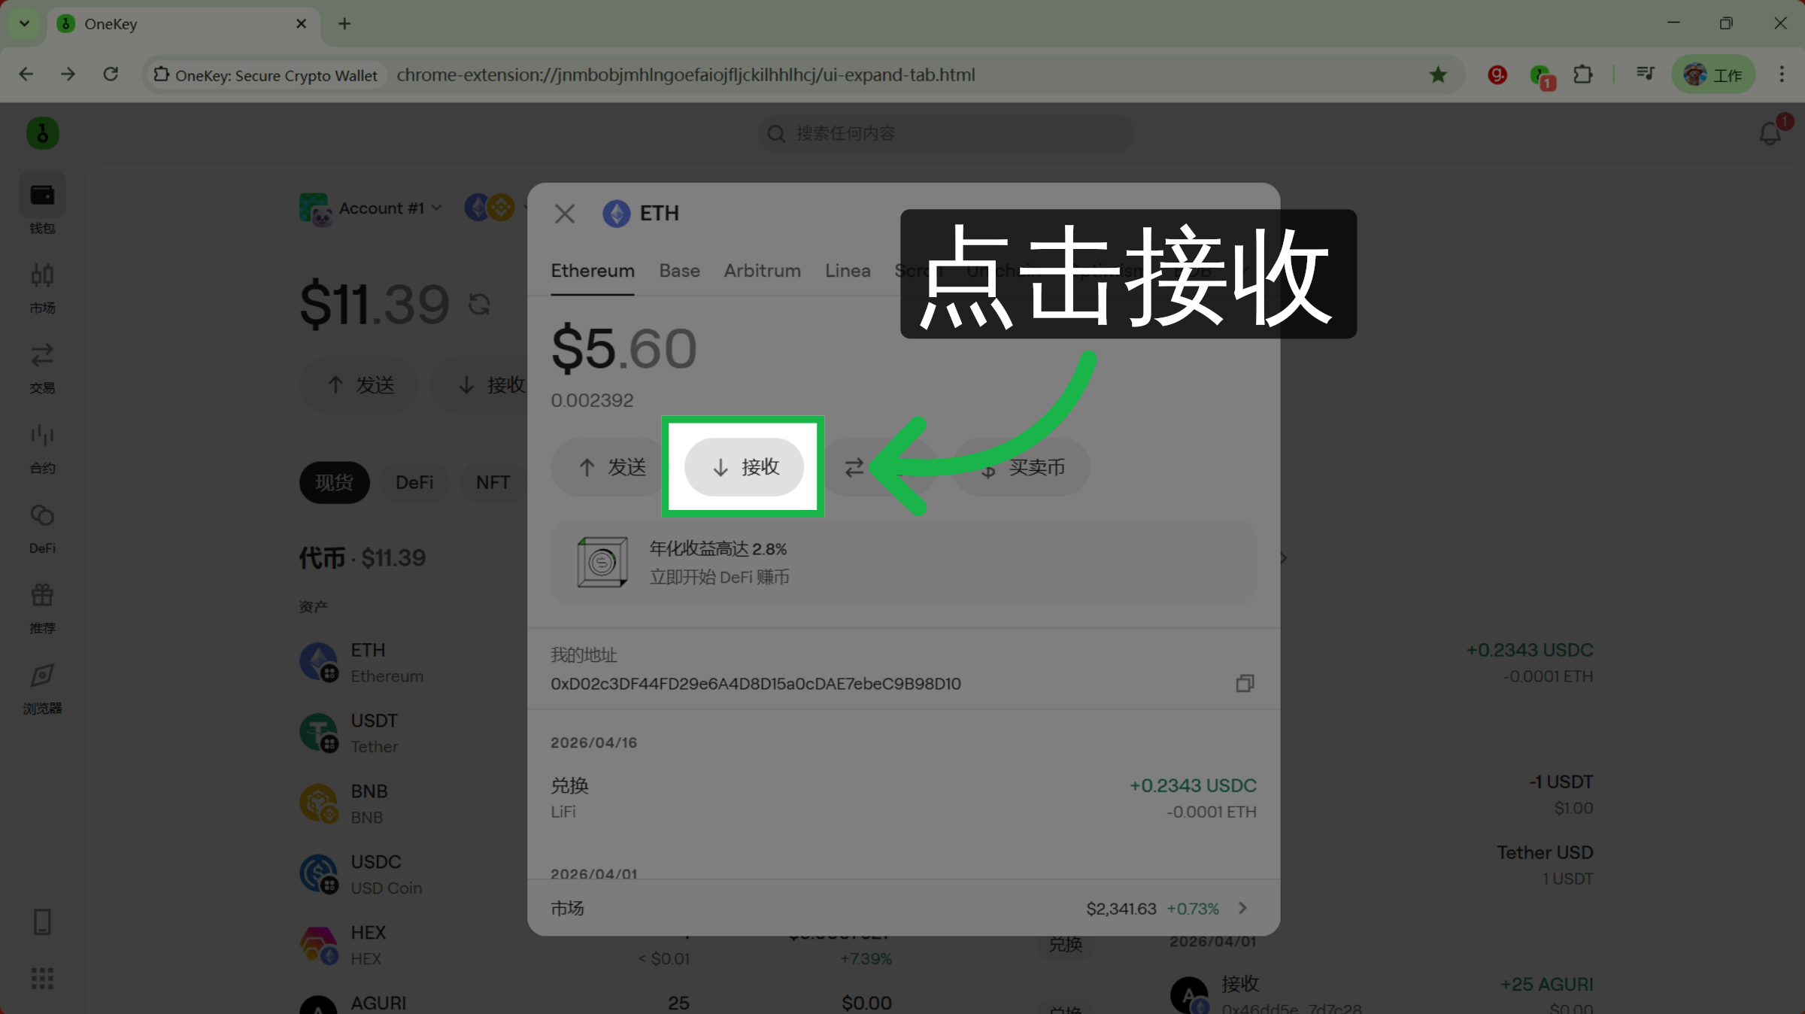
Task: Copy my ETH address with the copy icon
Action: [x=1245, y=683]
